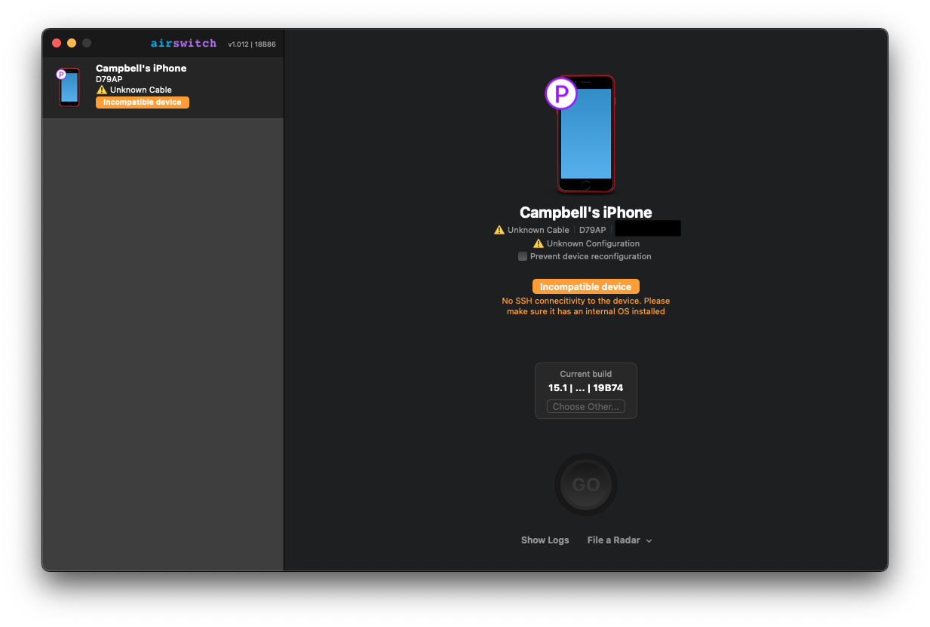Click the main Incompatible device orange label
930x627 pixels.
(x=586, y=286)
